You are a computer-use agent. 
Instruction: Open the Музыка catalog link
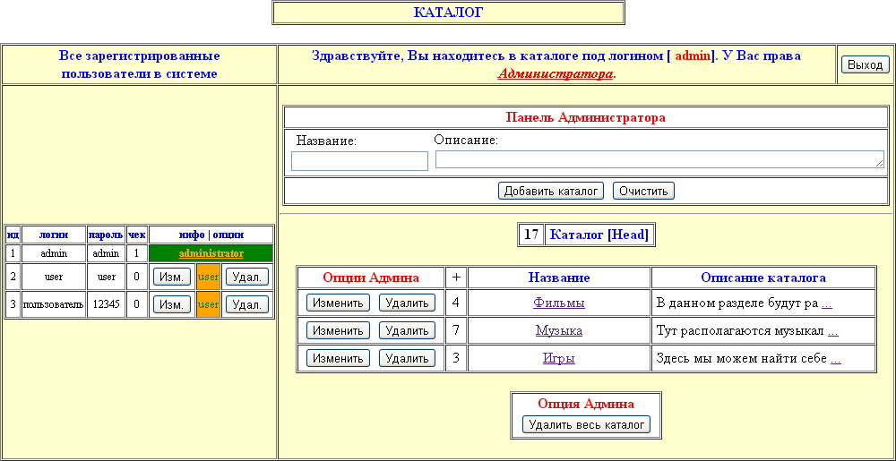click(x=559, y=331)
